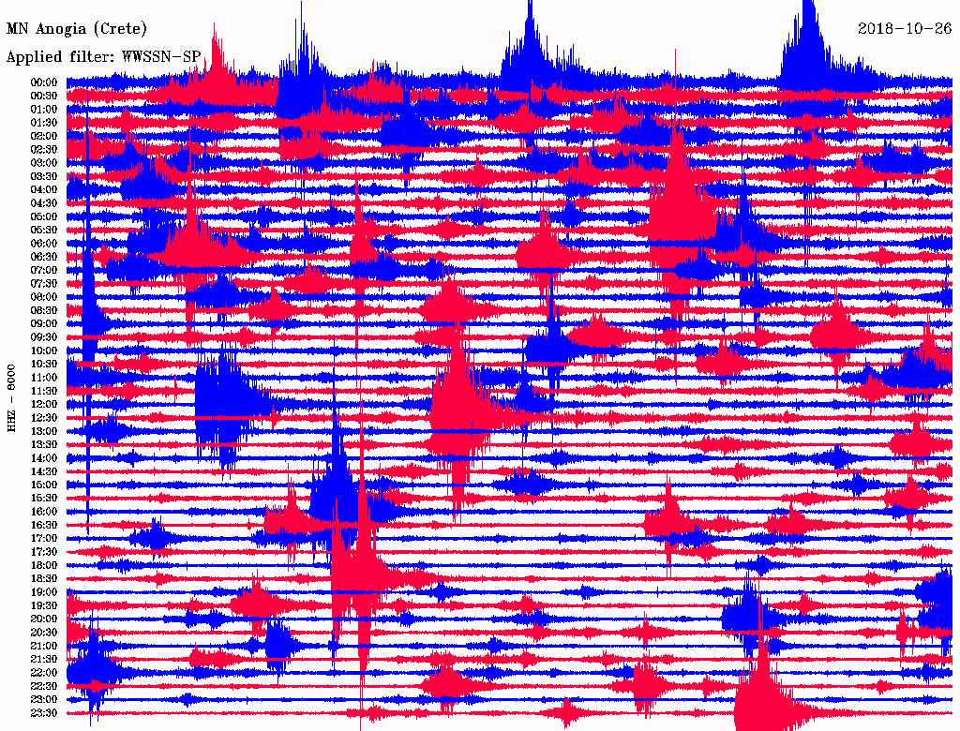The height and width of the screenshot is (731, 960).
Task: Select the 01:30 time label
Action: click(44, 123)
